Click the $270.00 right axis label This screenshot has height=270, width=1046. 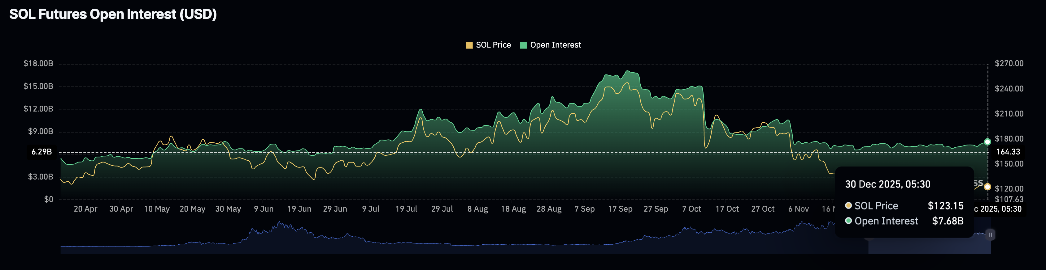pyautogui.click(x=1009, y=64)
